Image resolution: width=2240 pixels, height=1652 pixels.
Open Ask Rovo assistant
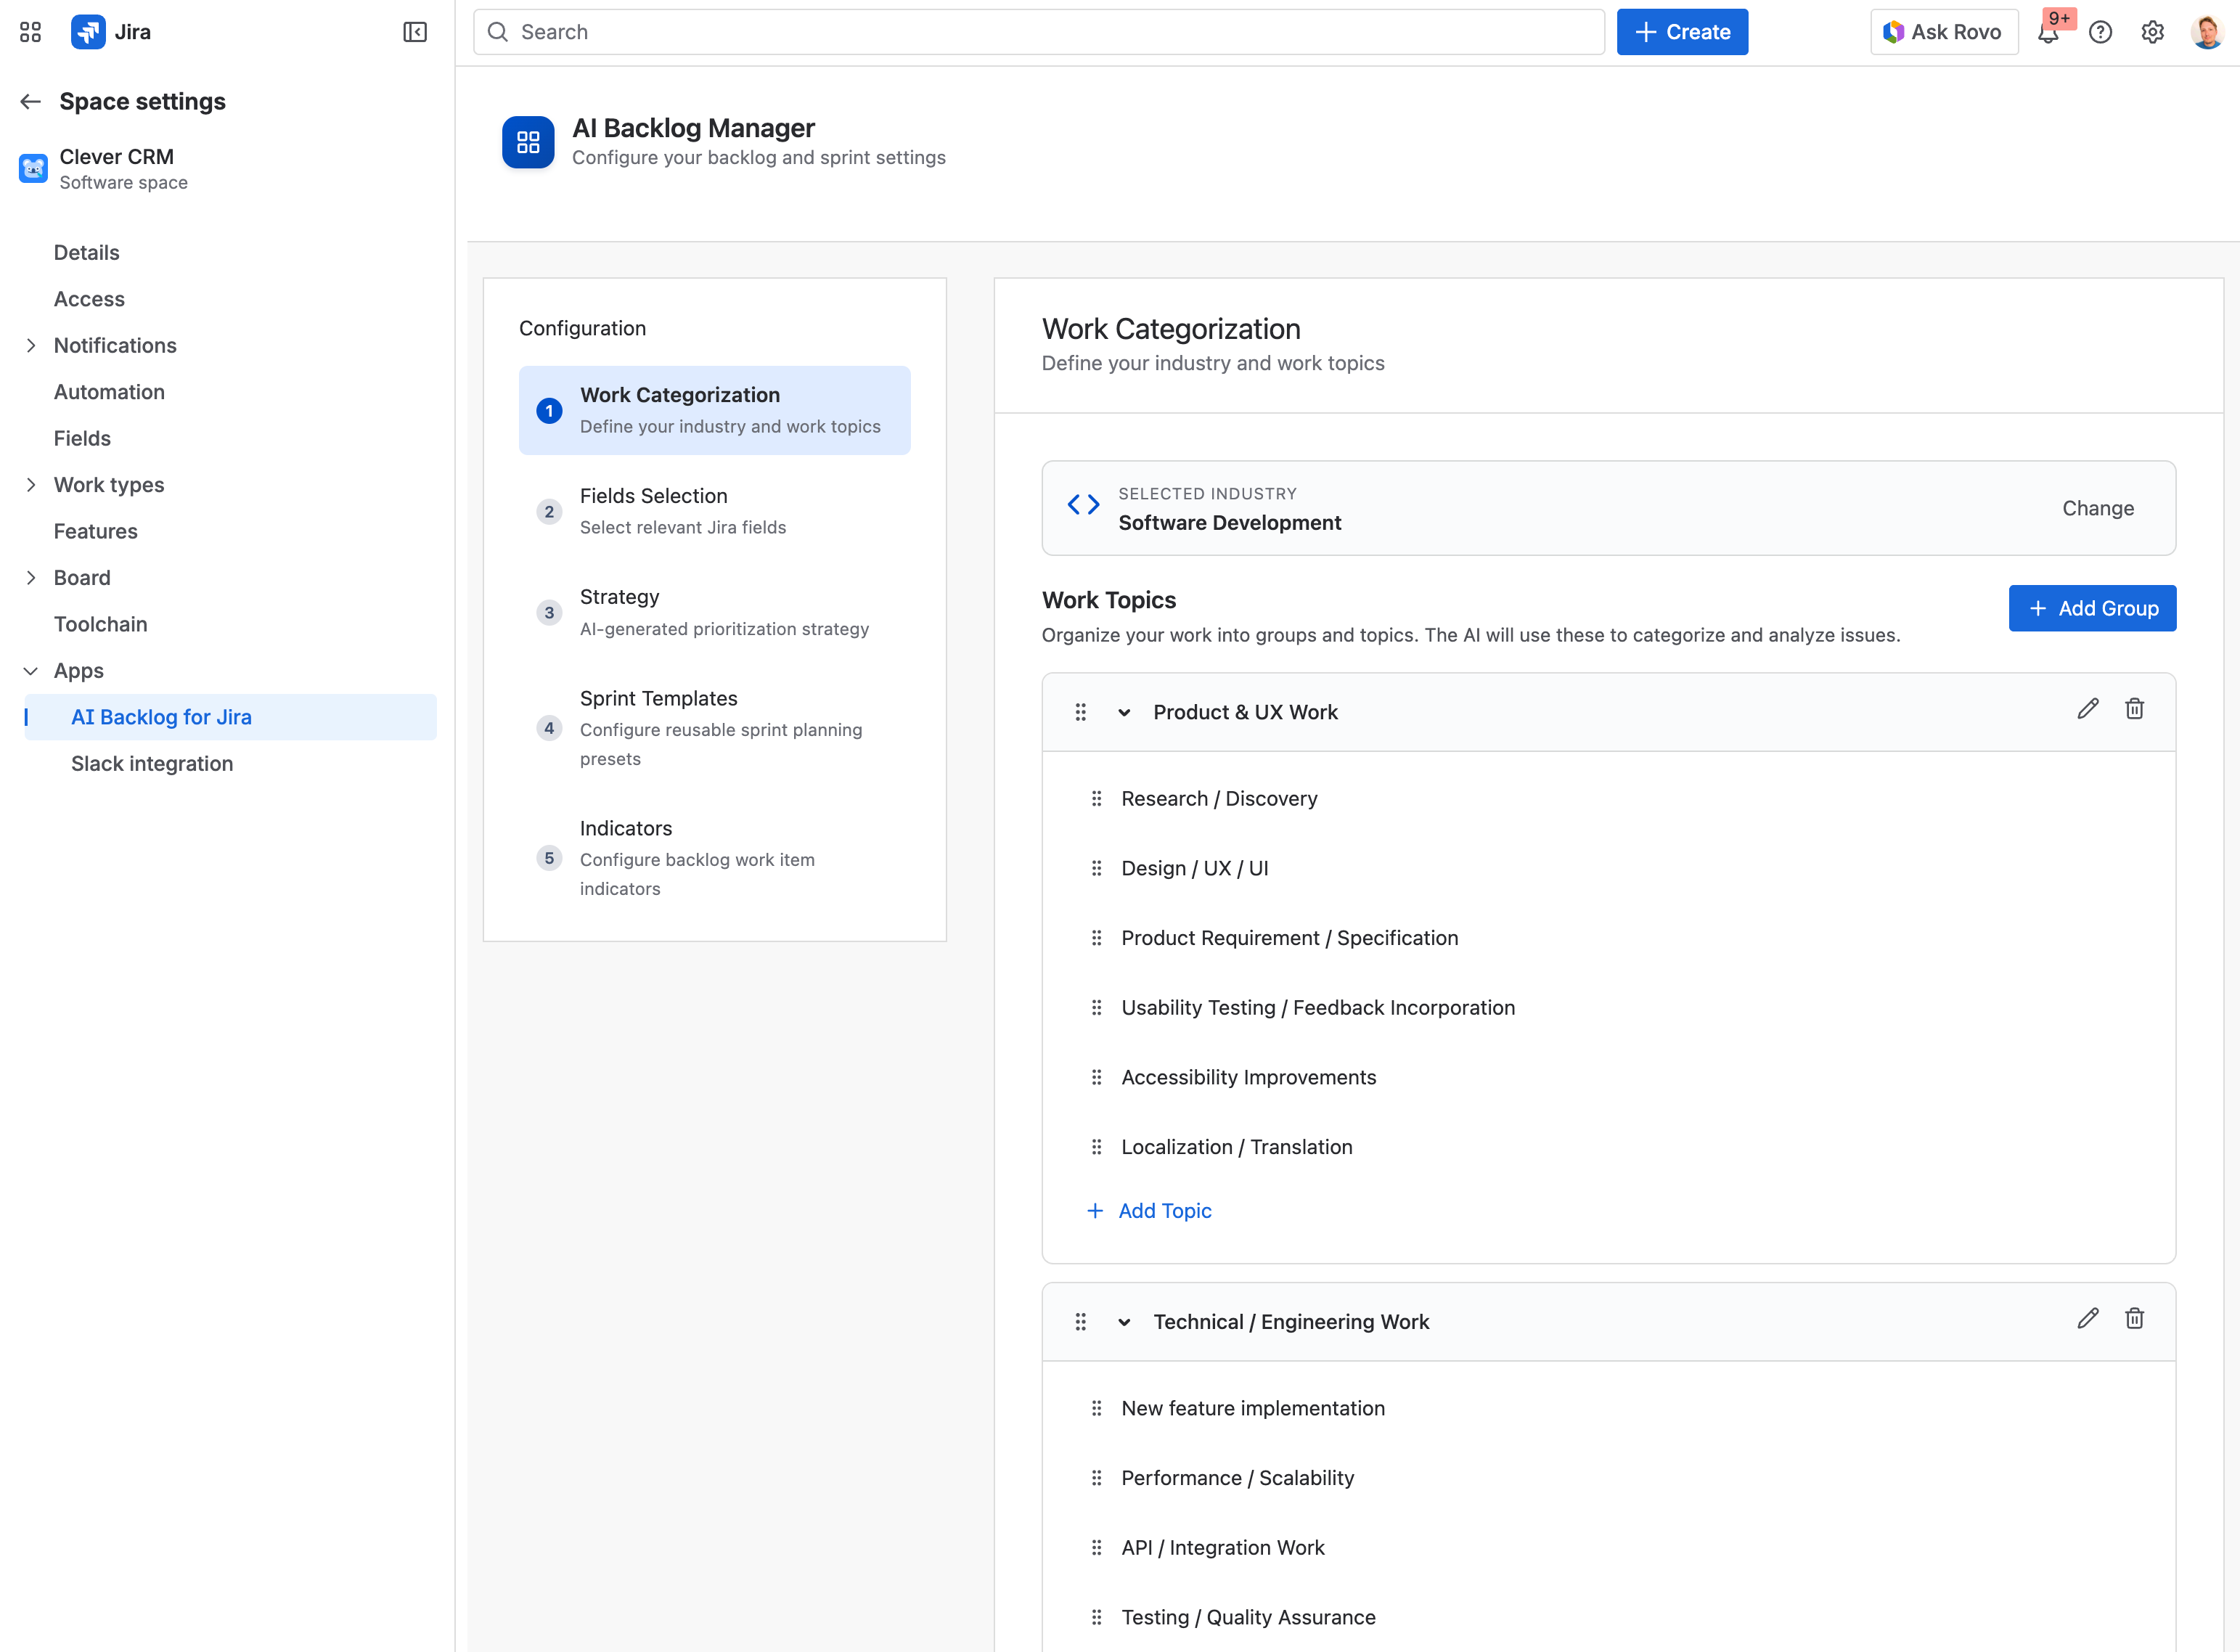[1941, 31]
